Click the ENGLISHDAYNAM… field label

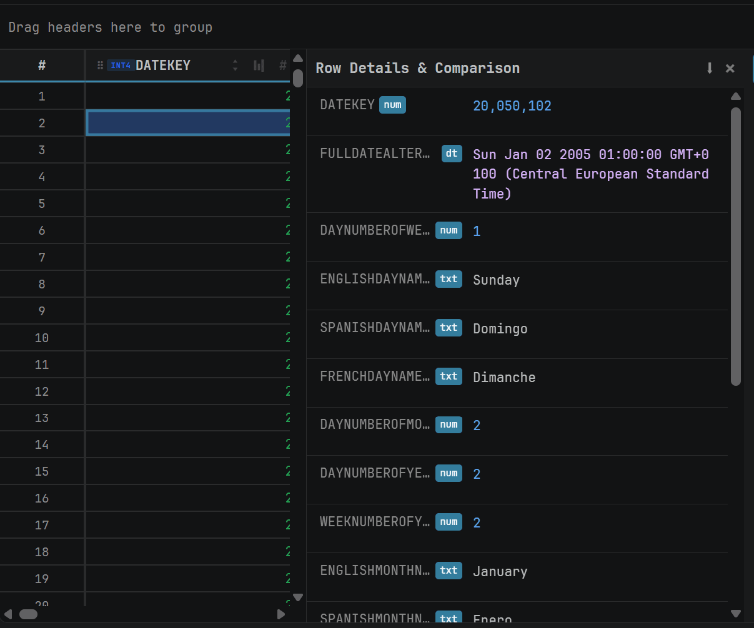[375, 279]
